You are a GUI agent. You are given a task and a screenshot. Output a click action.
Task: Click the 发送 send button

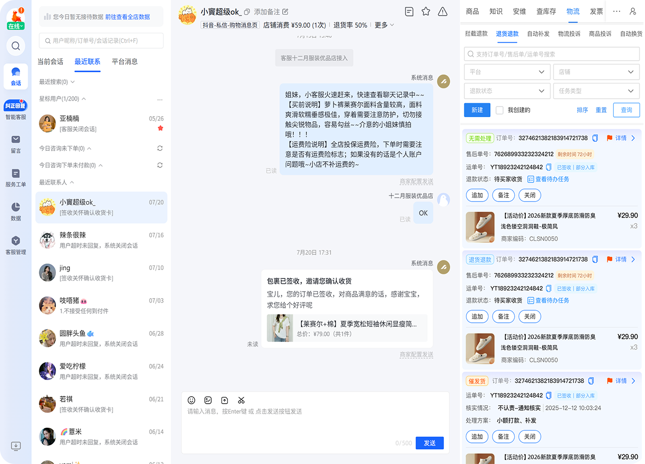pos(430,443)
